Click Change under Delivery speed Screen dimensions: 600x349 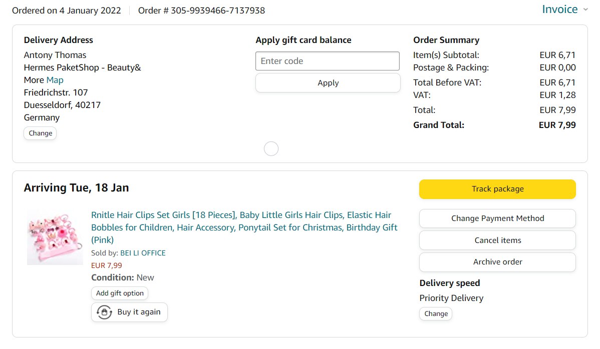(436, 313)
